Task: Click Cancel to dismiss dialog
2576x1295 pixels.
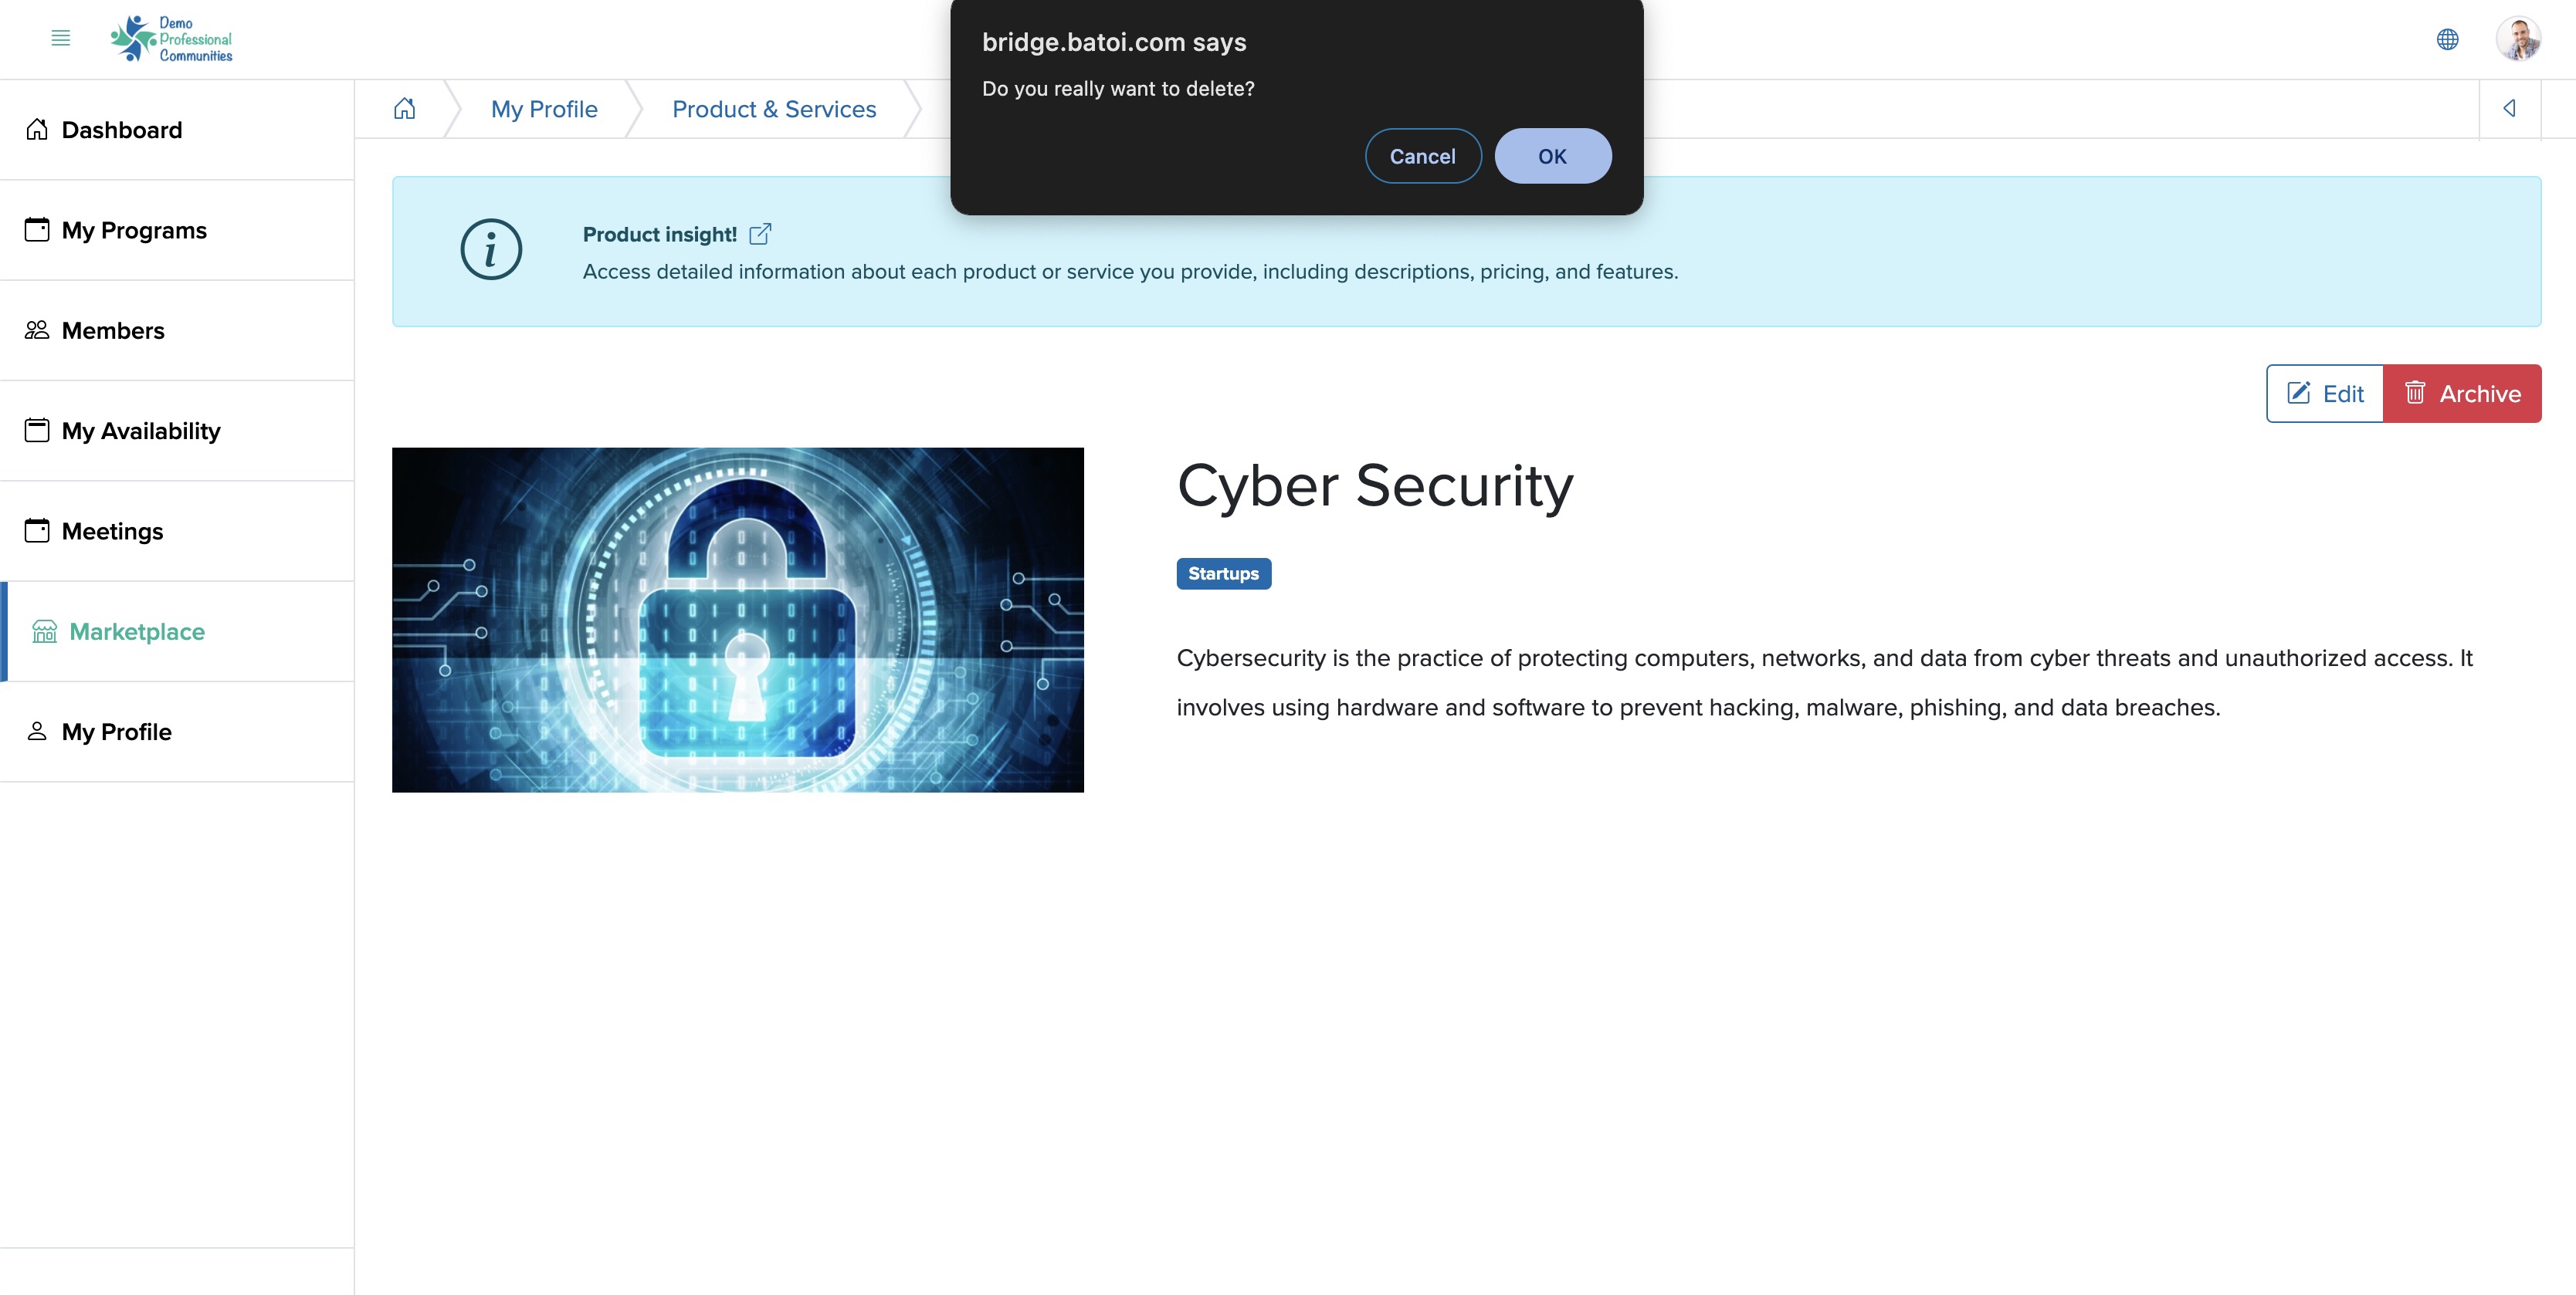Action: click(x=1422, y=155)
